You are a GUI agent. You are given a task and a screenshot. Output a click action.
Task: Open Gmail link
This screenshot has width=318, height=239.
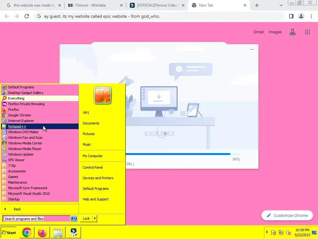click(259, 32)
